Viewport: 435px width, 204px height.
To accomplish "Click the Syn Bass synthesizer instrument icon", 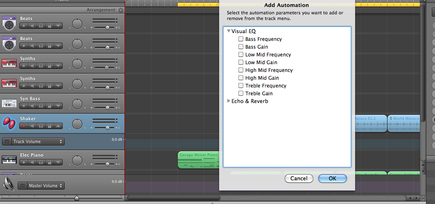I will tap(9, 103).
